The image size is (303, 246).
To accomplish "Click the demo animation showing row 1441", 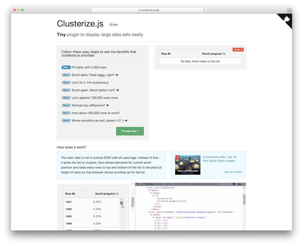I will tap(151, 206).
